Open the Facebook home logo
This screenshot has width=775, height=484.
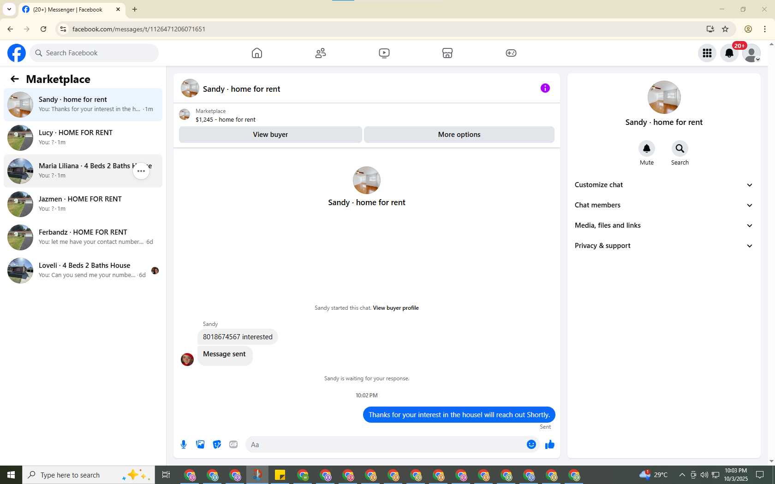coord(17,53)
